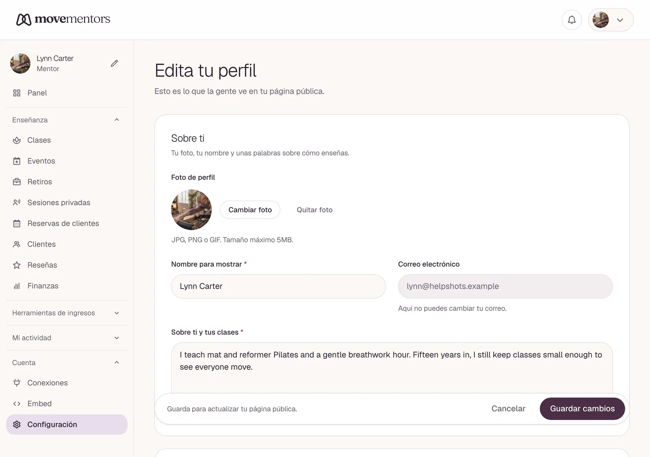This screenshot has height=457, width=650.
Task: Open Sesiones privadas
Action: tap(67, 202)
